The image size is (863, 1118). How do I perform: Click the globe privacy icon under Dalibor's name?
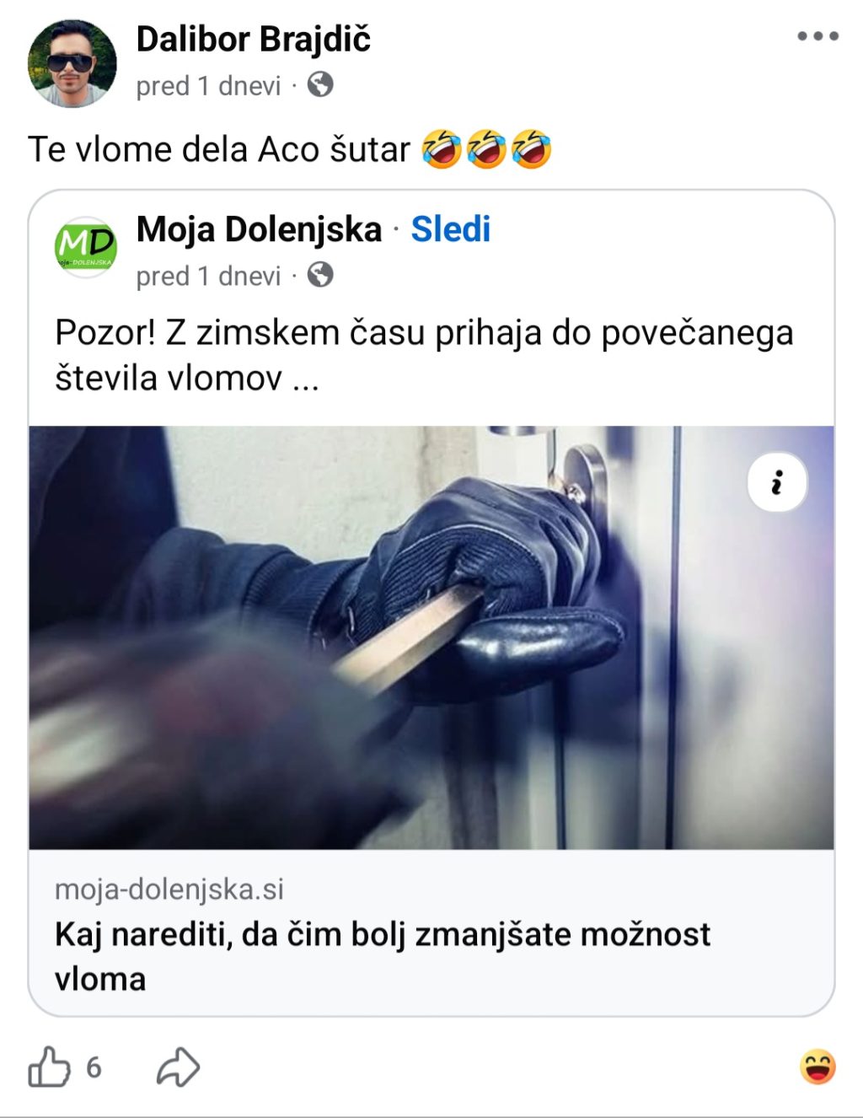coord(320,84)
